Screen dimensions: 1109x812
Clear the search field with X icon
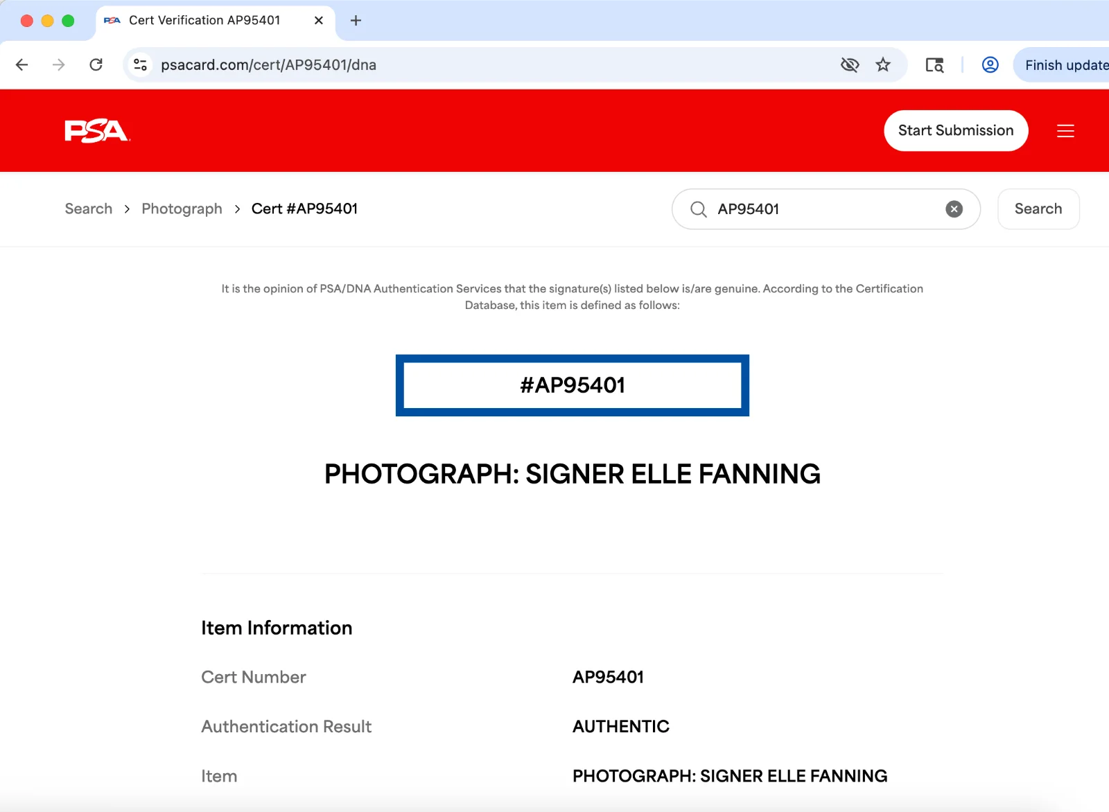pyautogui.click(x=954, y=209)
